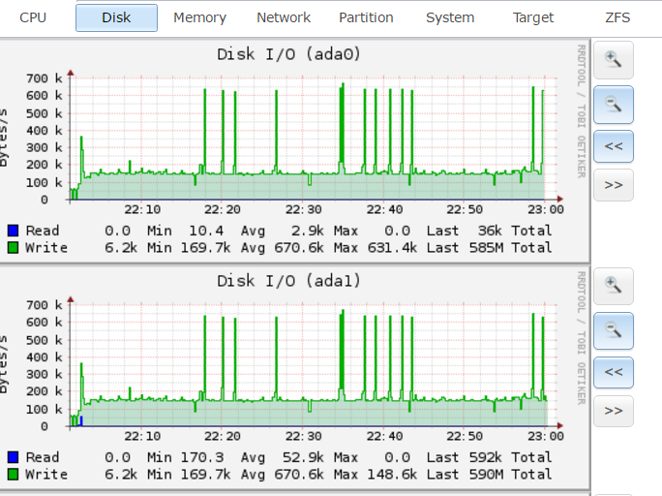Click the 23:00 time label on ada1 graph
The image size is (662, 496).
click(546, 436)
